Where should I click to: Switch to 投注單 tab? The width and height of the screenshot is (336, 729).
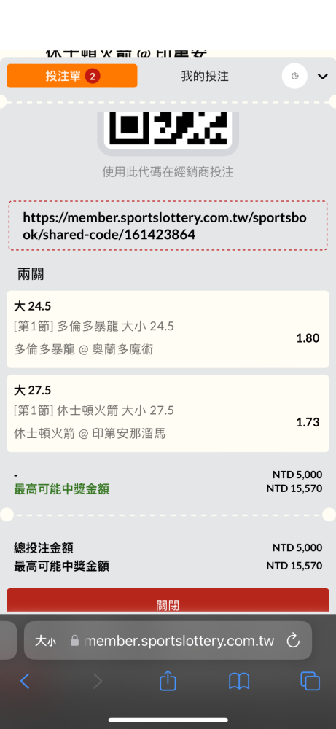[72, 76]
